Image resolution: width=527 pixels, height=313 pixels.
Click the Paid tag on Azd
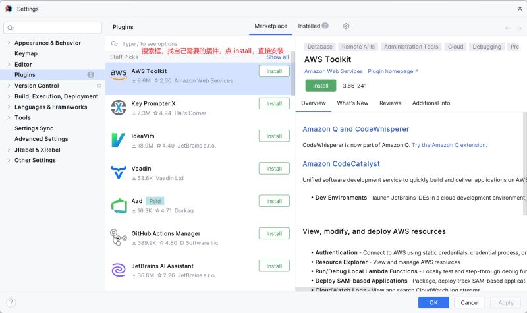point(155,201)
